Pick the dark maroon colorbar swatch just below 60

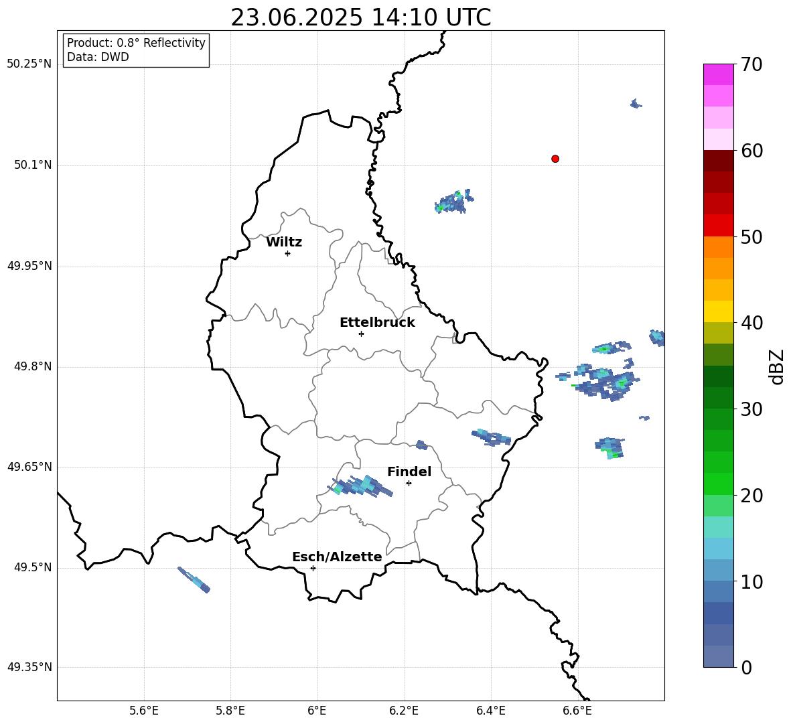pyautogui.click(x=718, y=161)
